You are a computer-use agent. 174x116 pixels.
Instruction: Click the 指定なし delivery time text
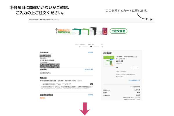pyautogui.click(x=43, y=98)
